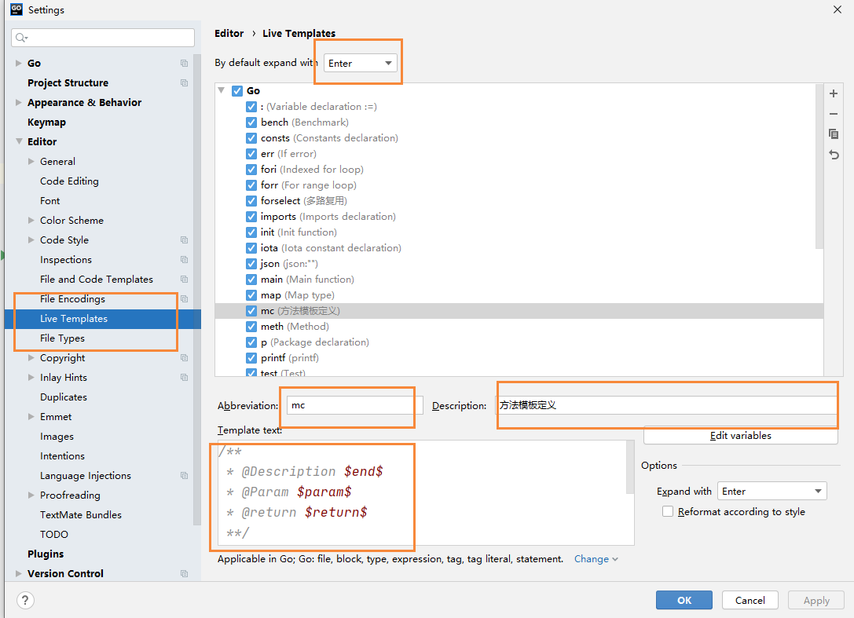
Task: Click the Change applicable contexts link
Action: point(596,559)
